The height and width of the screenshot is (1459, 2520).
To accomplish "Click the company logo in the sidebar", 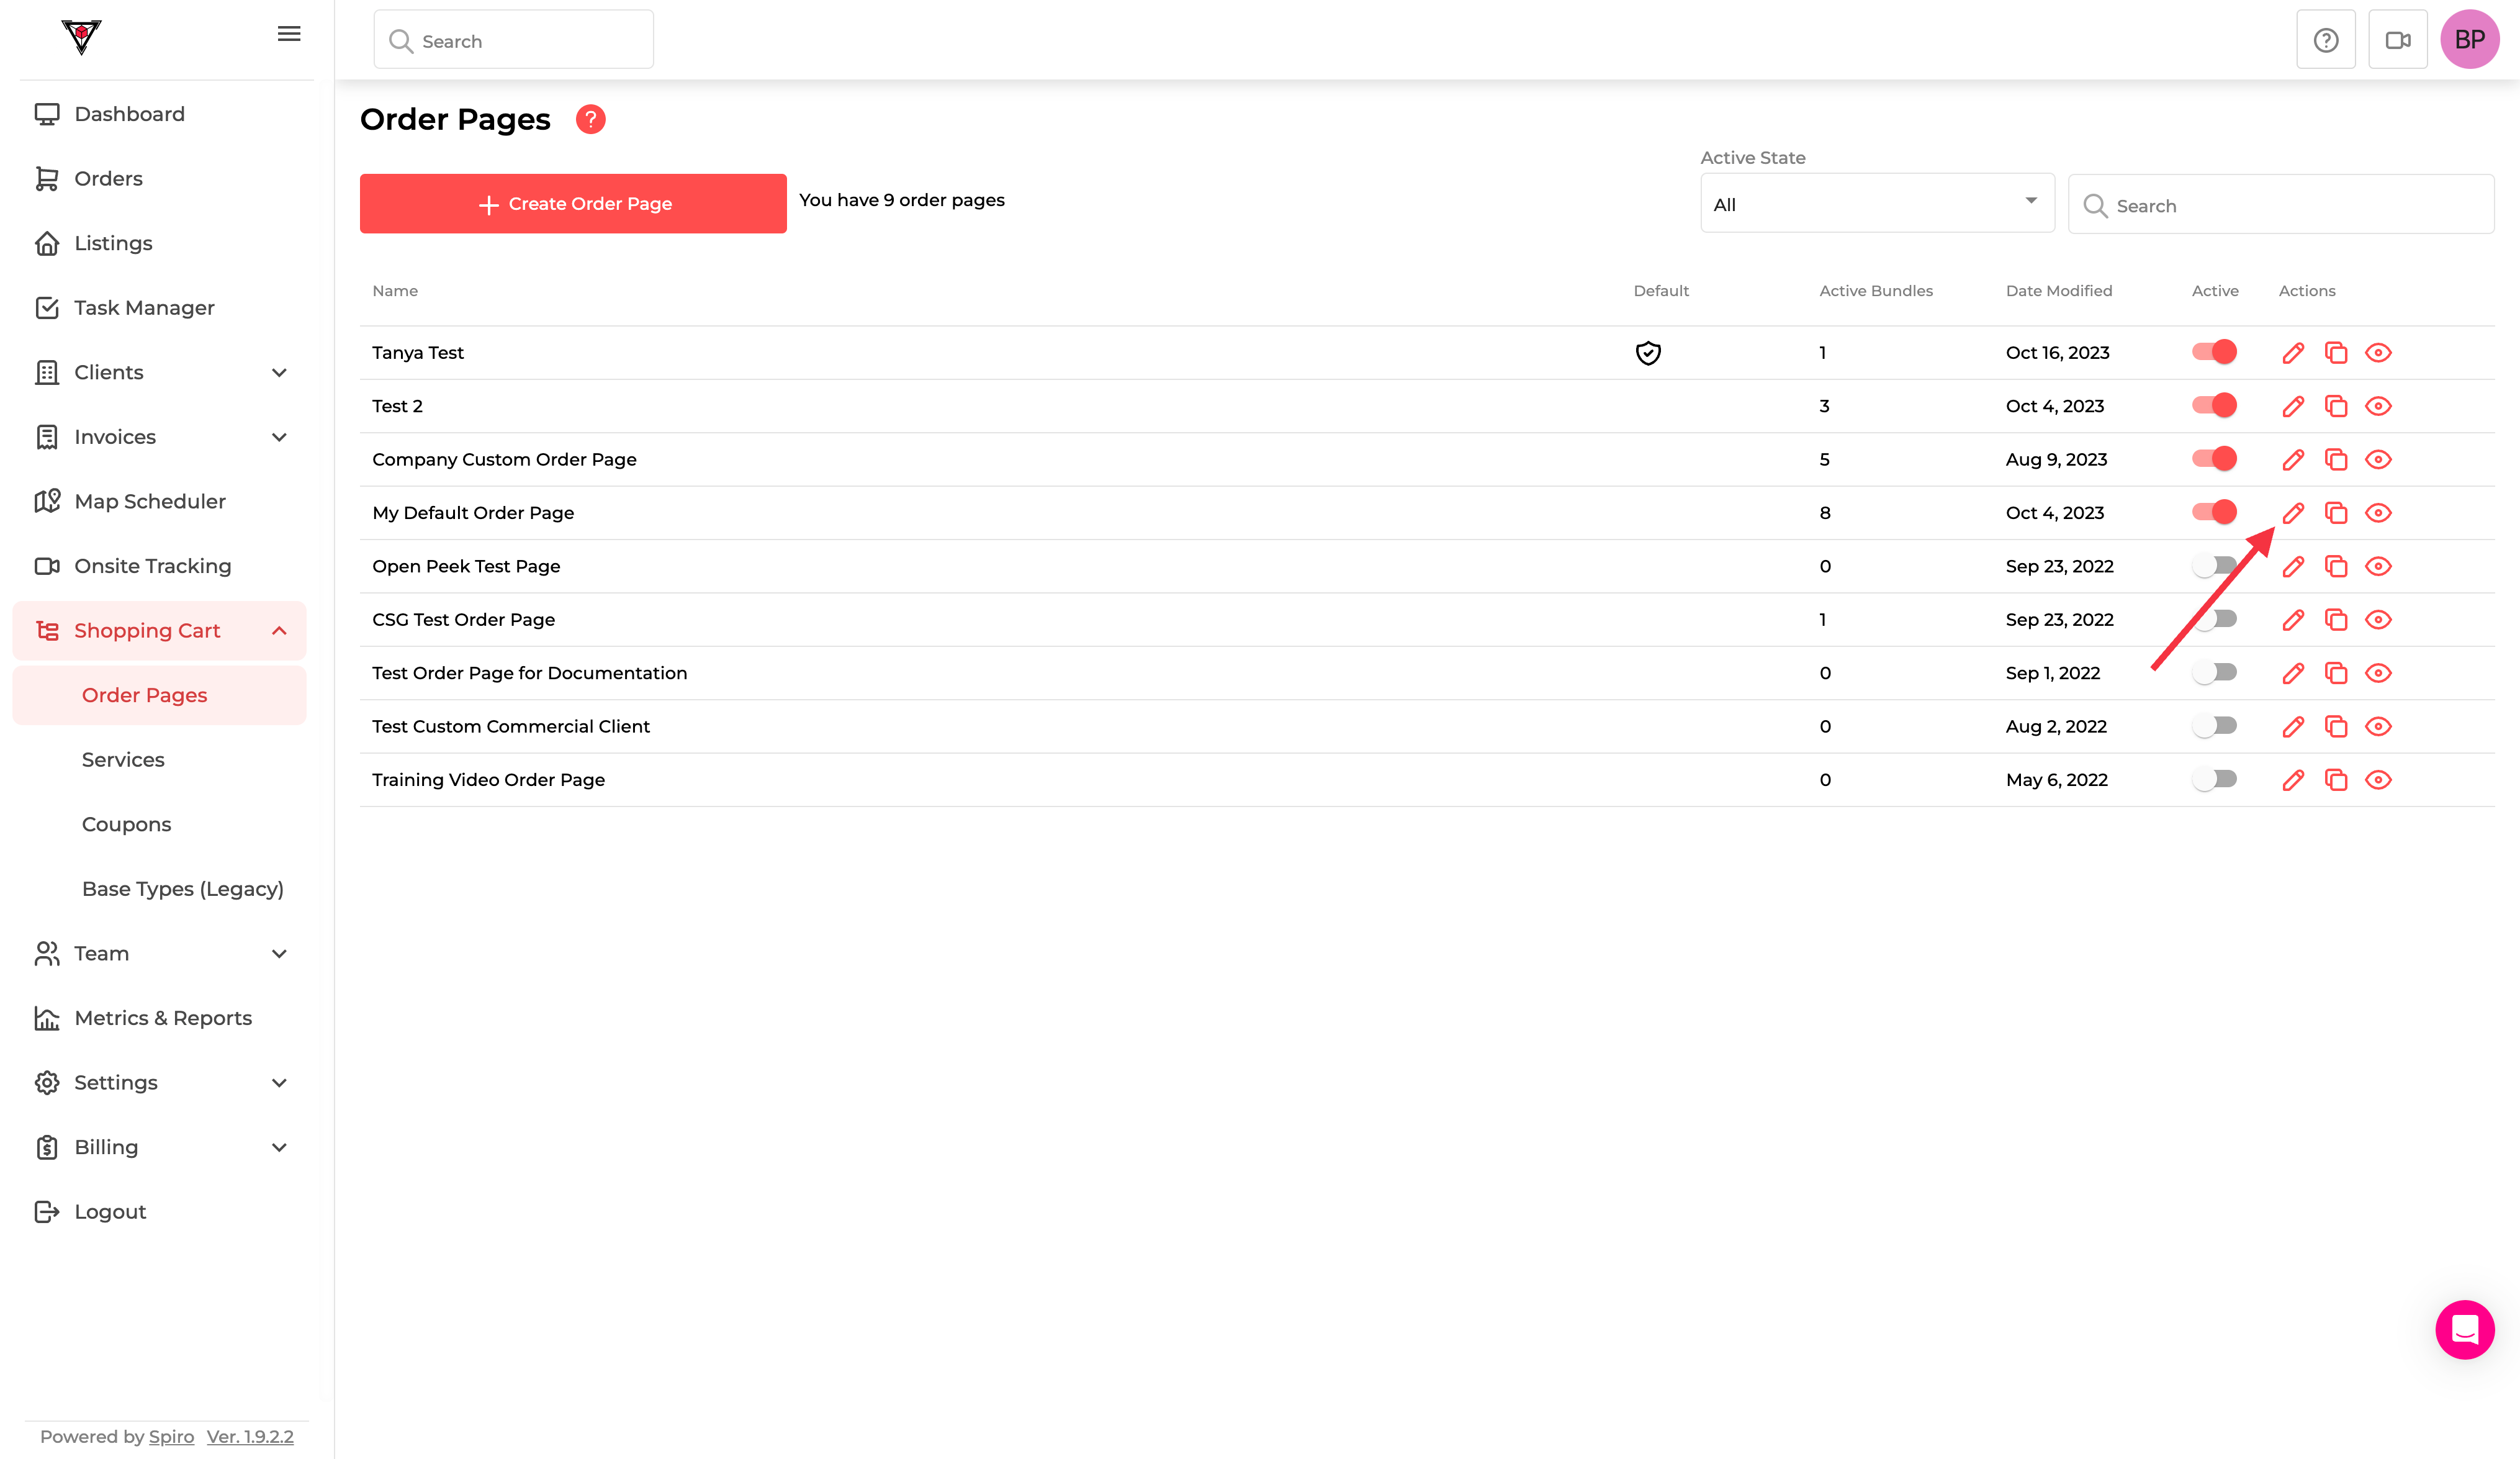I will (81, 37).
